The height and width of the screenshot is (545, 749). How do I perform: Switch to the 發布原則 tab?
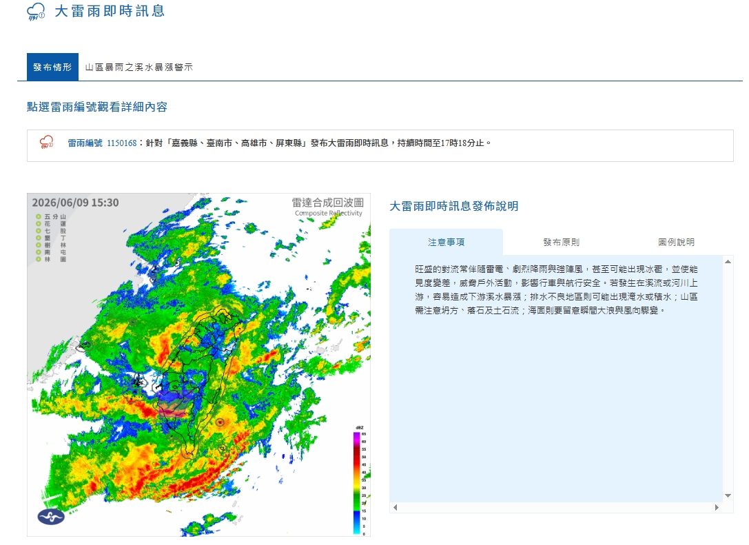(562, 242)
